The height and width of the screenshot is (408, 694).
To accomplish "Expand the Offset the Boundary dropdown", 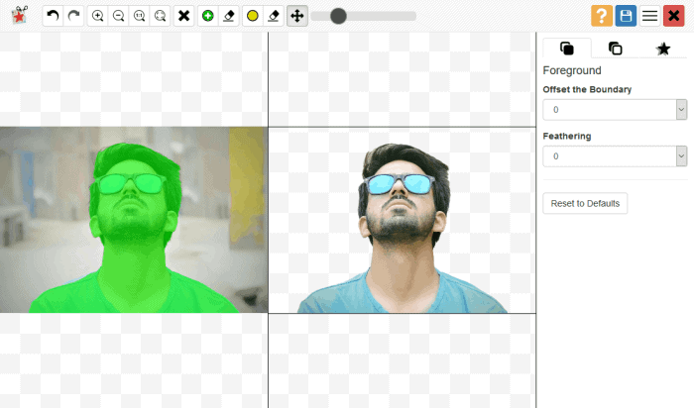I will coord(615,110).
